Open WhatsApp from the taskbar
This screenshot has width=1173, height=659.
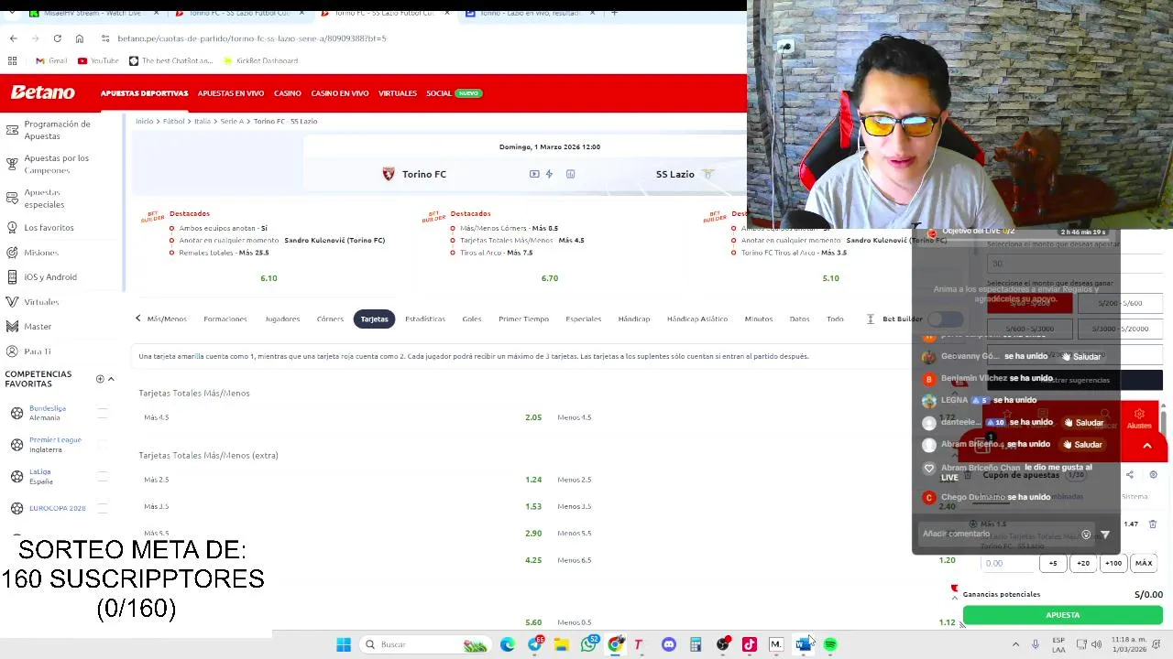click(x=588, y=644)
